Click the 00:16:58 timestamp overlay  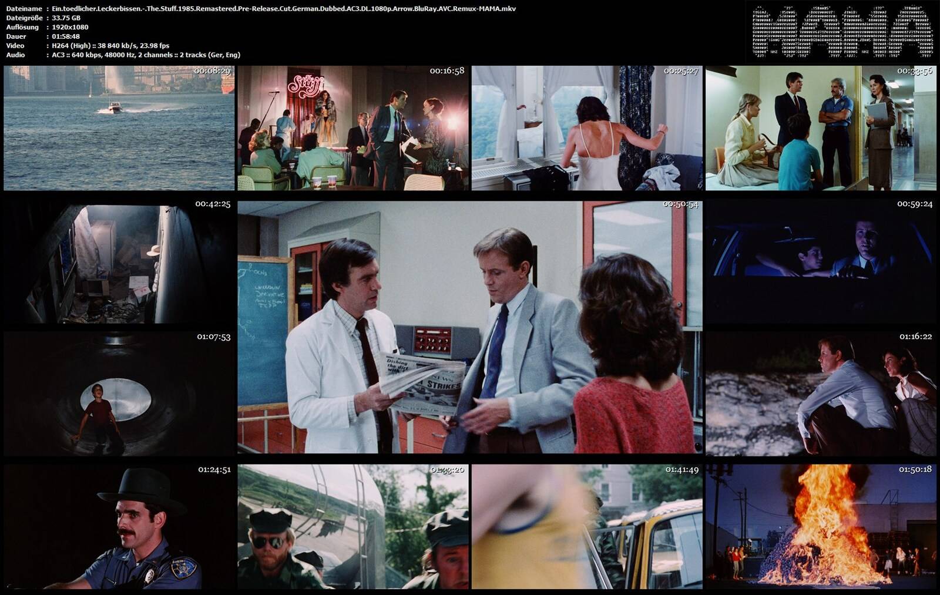coord(447,71)
